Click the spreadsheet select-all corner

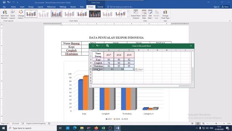tap(91, 50)
